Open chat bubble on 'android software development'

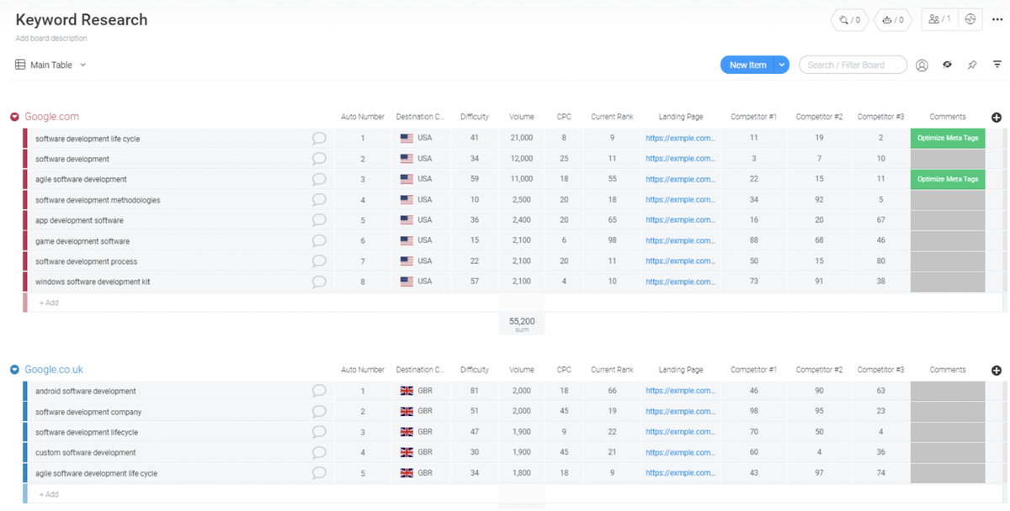(x=319, y=390)
